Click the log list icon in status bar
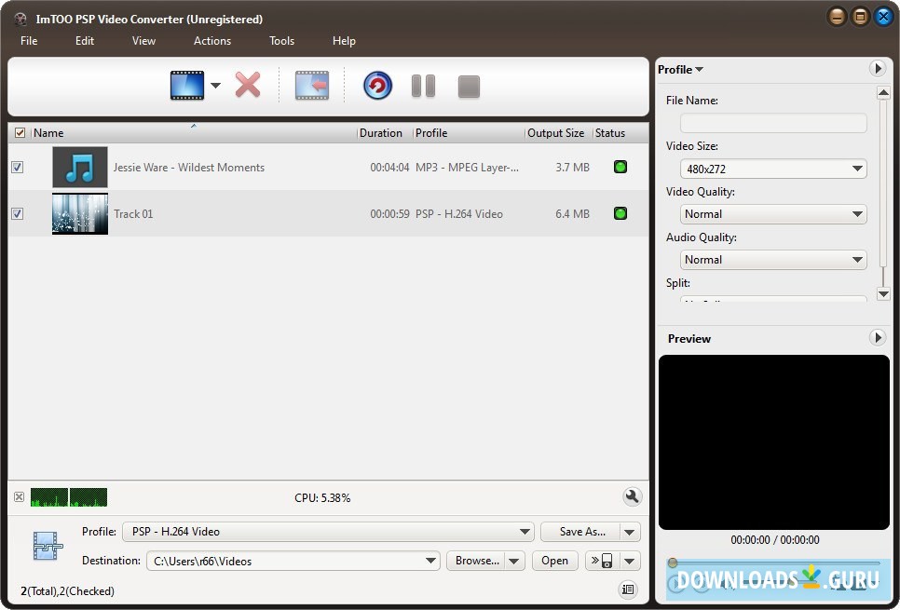Image resolution: width=900 pixels, height=610 pixels. point(628,590)
